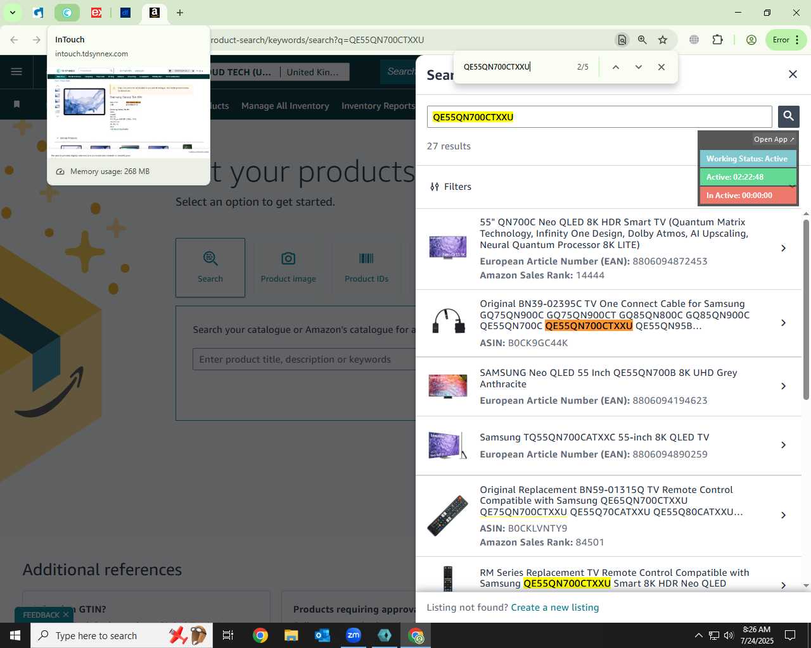Open the Chrome Error menu button
The image size is (811, 648).
pyautogui.click(x=786, y=40)
